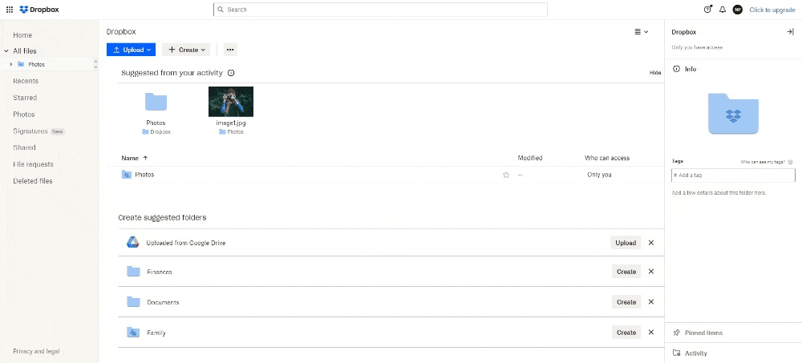Click the three-dot more actions button
The height and width of the screenshot is (363, 802).
(230, 50)
